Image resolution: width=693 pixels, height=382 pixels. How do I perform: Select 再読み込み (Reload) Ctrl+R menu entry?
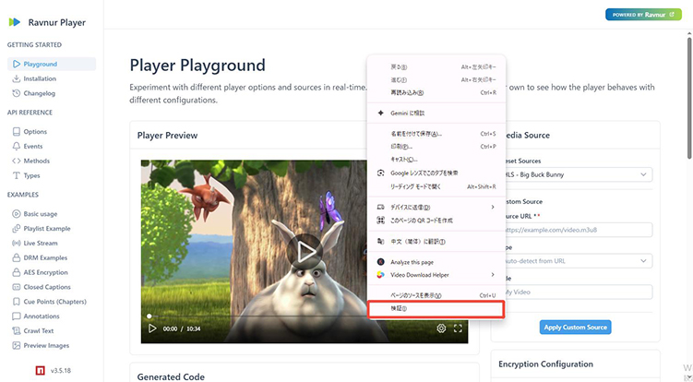coord(436,93)
